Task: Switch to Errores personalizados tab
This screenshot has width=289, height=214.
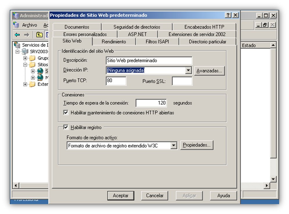Action: (85, 34)
